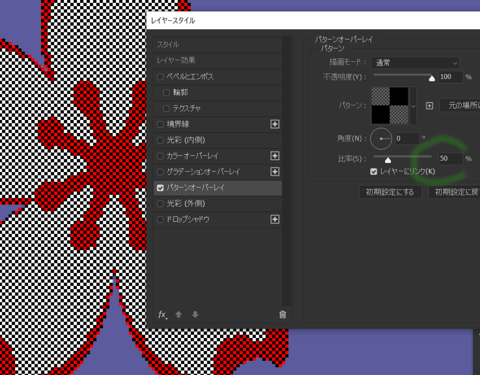The image size is (480, 375).
Task: Open the 描画モード dropdown
Action: click(415, 63)
